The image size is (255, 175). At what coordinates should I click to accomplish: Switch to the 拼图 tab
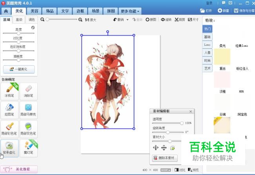point(111,11)
